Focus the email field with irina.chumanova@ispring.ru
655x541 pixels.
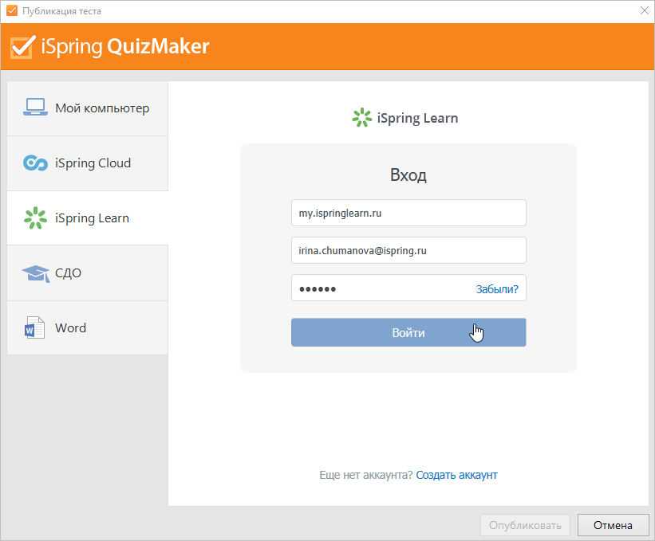[x=408, y=250]
